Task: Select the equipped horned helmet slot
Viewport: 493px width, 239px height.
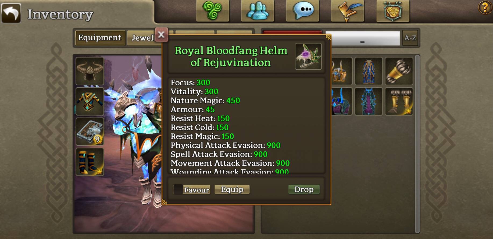Action: [x=90, y=71]
